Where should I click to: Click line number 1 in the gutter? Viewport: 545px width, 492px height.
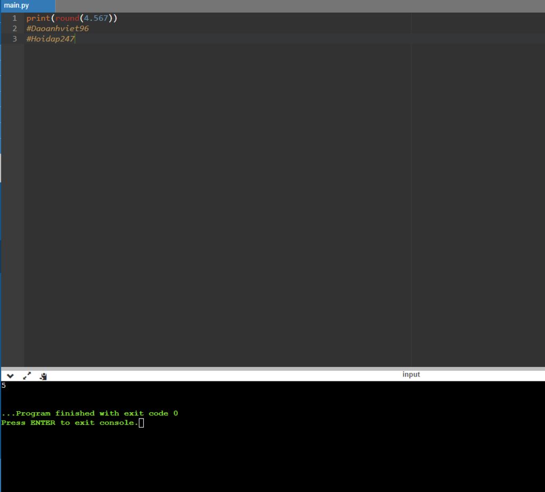click(x=14, y=18)
